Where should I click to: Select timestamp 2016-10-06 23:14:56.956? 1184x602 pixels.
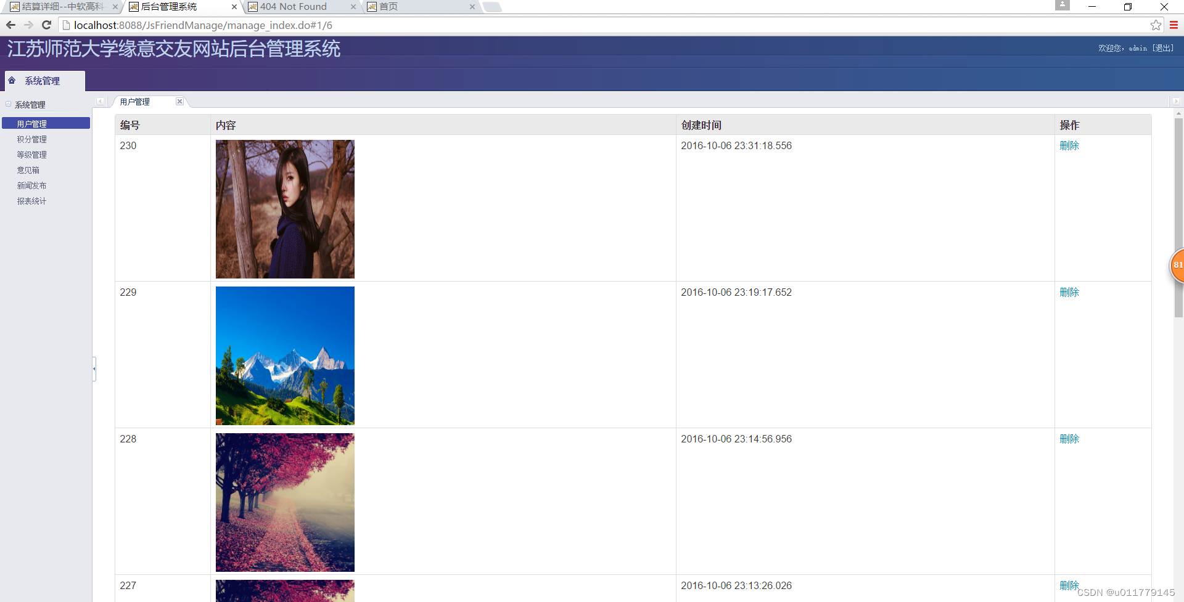[x=736, y=439]
